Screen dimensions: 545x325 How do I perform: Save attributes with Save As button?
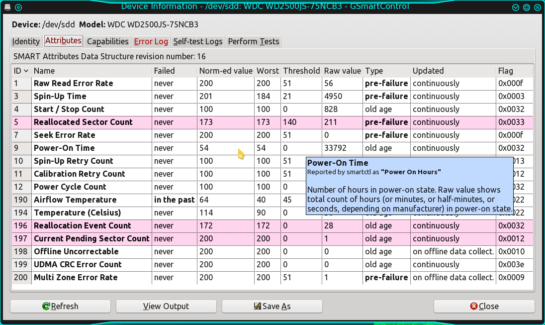click(272, 306)
